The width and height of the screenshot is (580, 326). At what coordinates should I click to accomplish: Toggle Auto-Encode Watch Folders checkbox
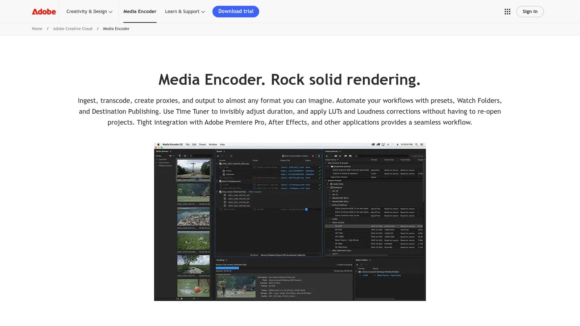point(283,156)
